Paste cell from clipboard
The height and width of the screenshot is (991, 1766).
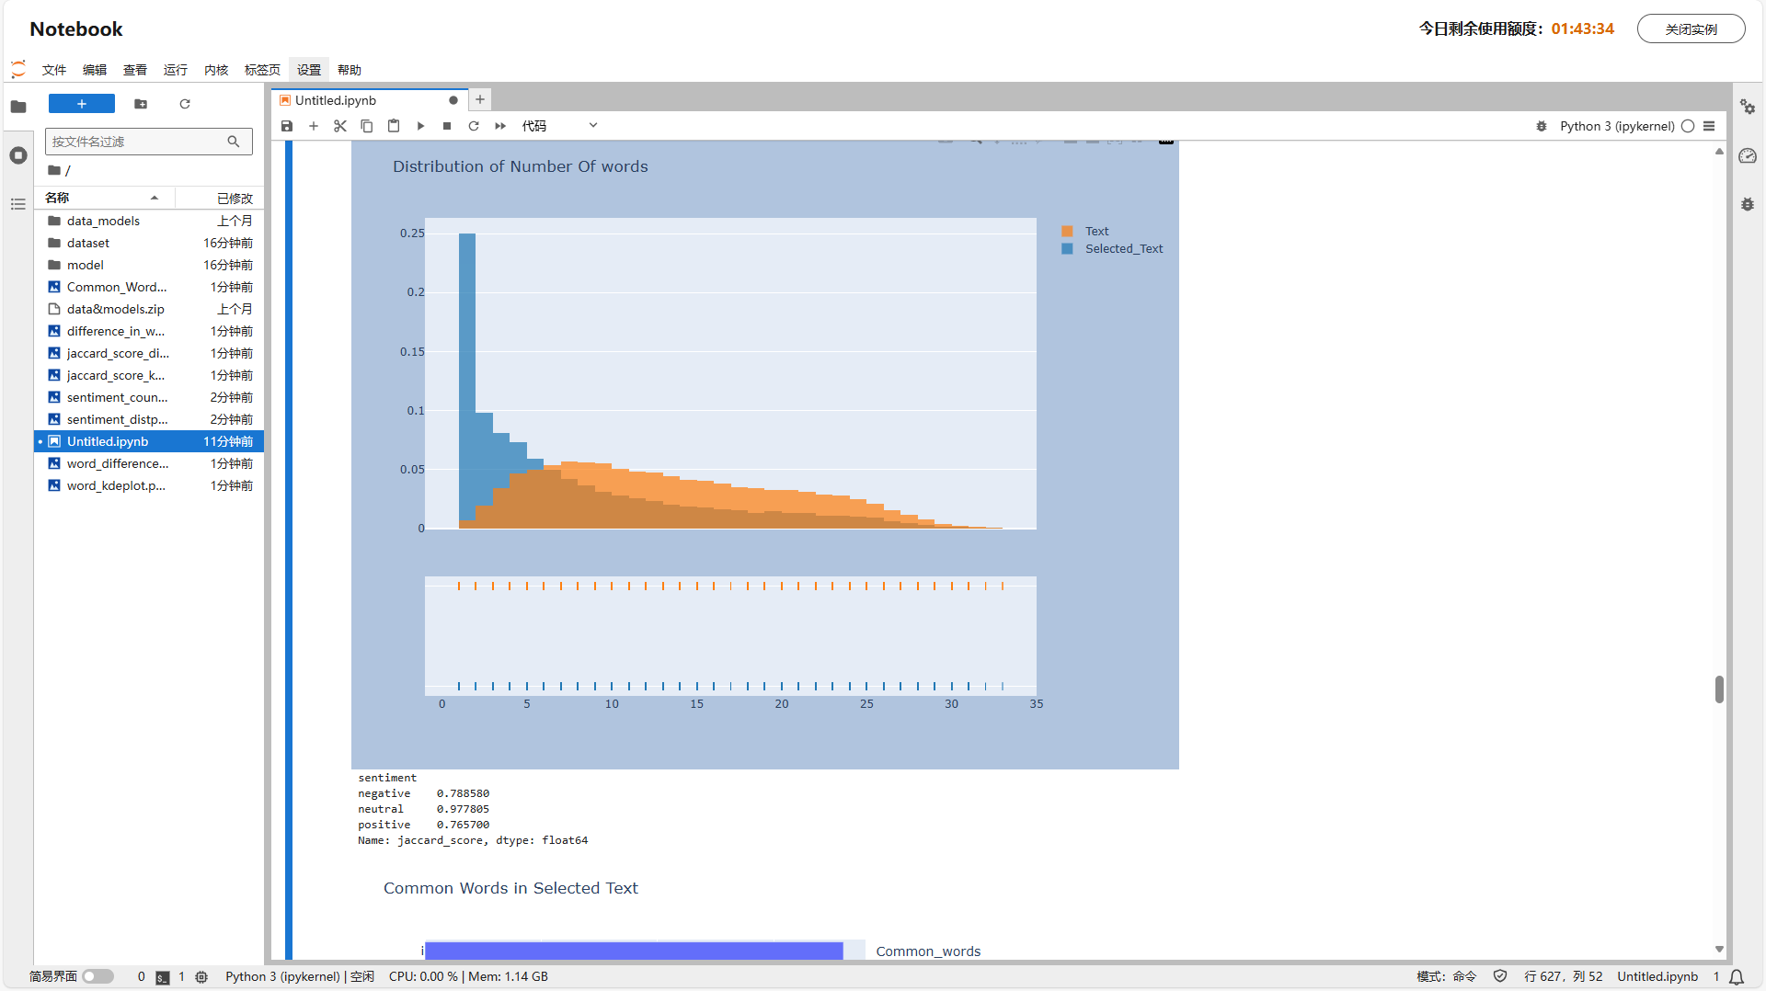[394, 126]
